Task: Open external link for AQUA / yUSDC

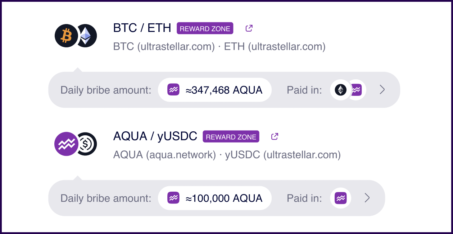Action: point(275,136)
